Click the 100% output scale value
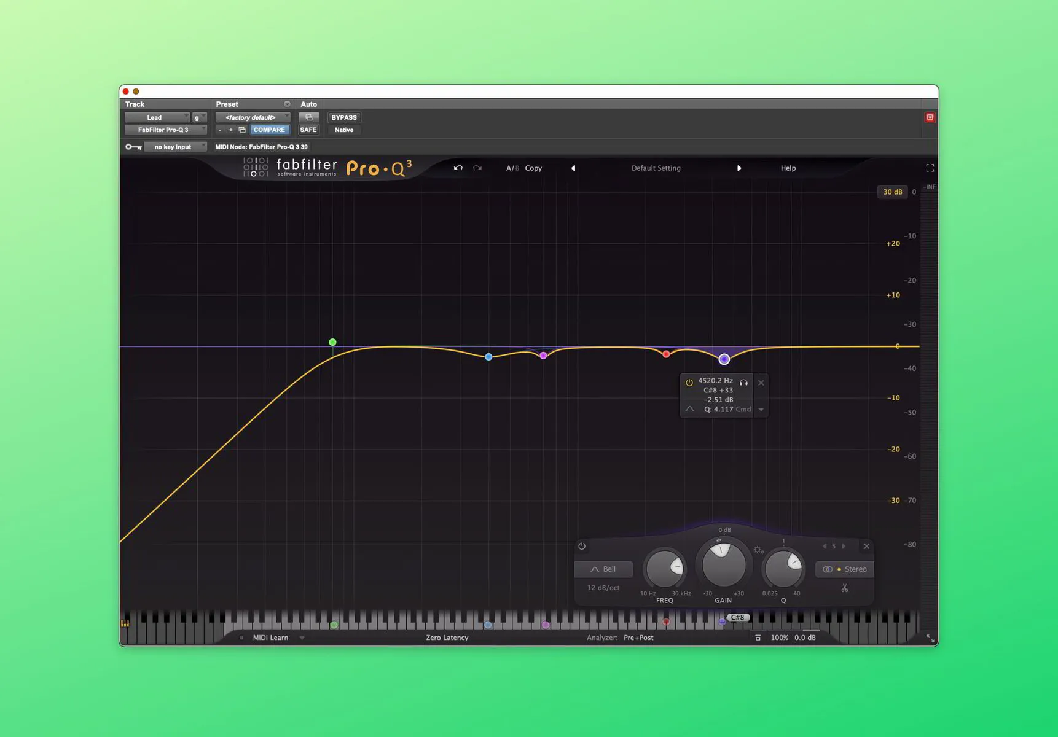1058x737 pixels. point(779,638)
